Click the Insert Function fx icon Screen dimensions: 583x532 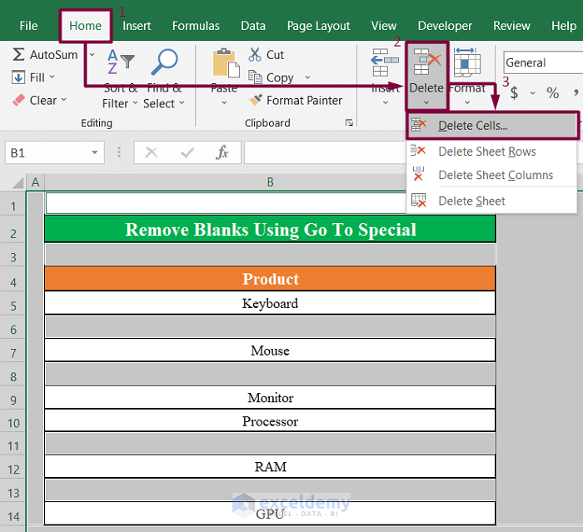click(x=222, y=152)
